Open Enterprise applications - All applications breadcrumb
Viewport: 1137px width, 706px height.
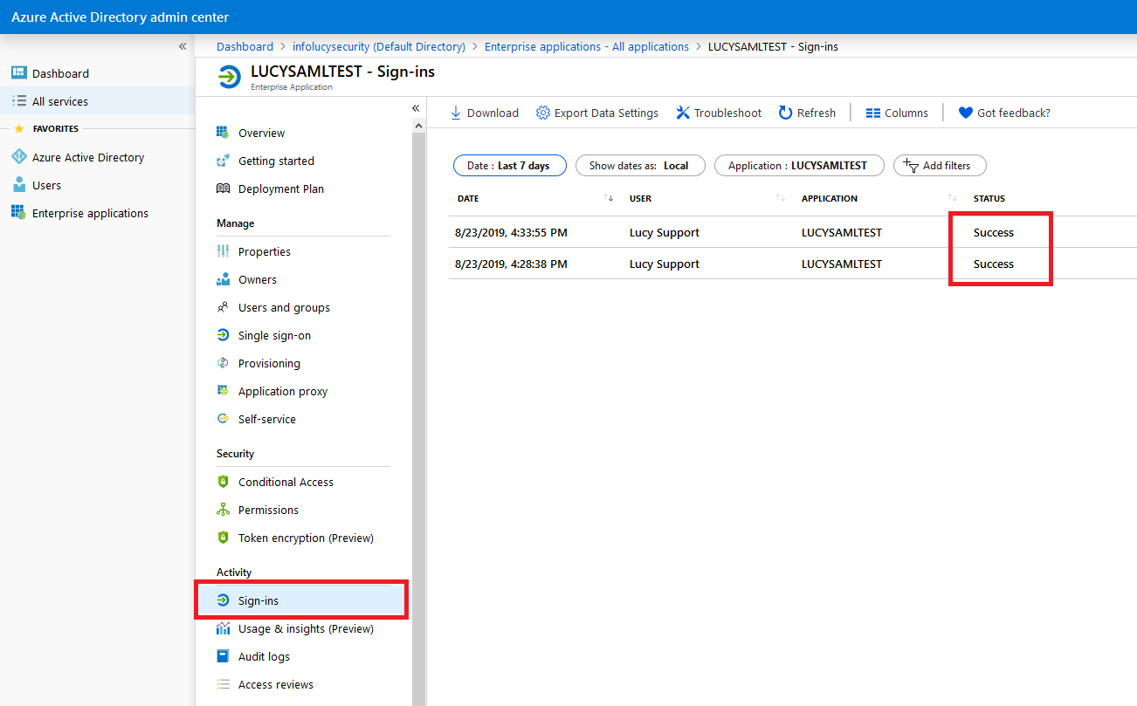pos(587,46)
